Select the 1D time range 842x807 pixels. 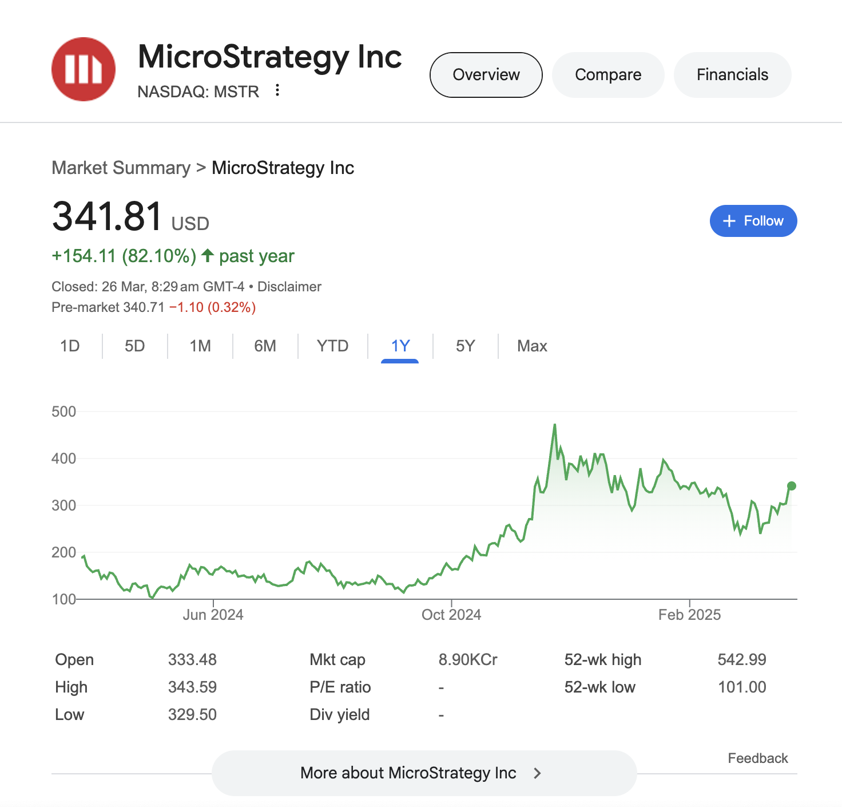(70, 346)
